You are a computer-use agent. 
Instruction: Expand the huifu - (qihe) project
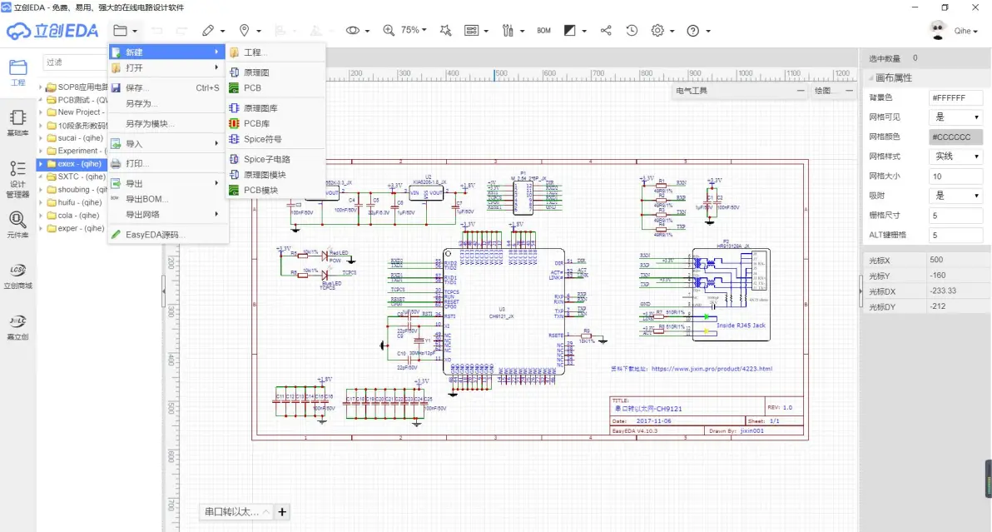point(41,202)
